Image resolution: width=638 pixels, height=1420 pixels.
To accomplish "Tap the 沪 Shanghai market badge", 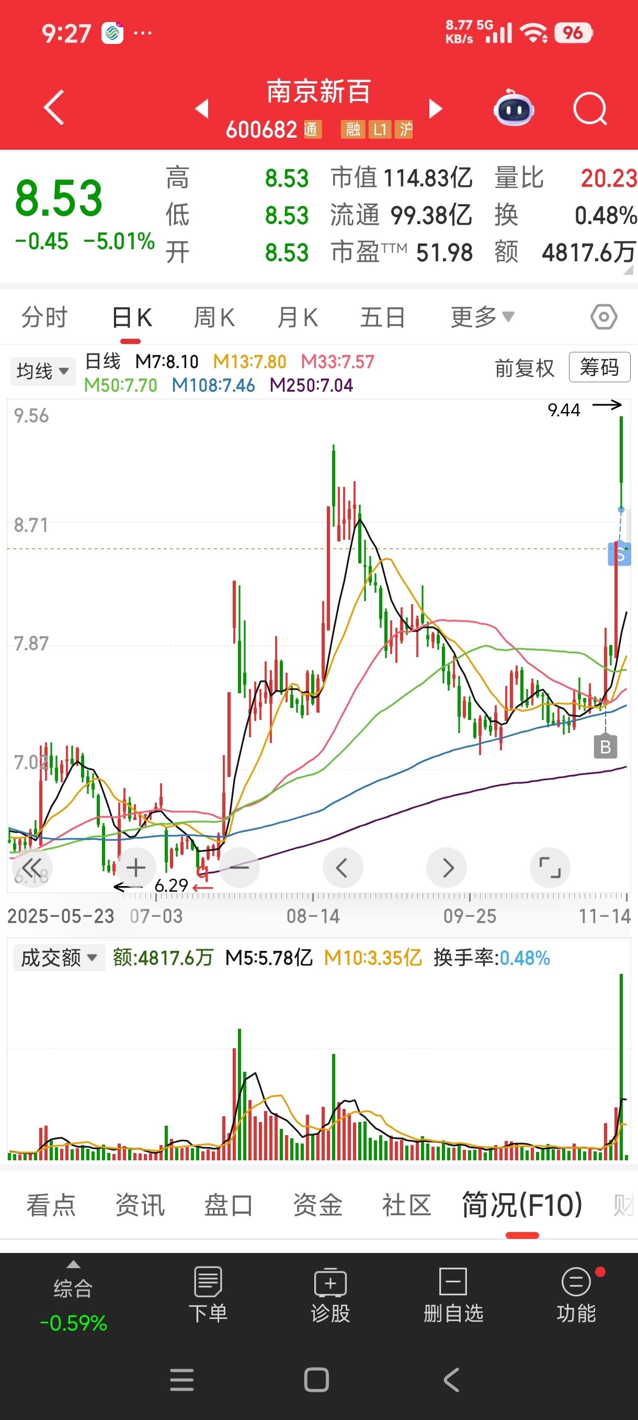I will [404, 129].
